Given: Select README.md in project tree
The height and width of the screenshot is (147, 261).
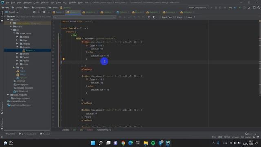Looking at the screenshot, I should click(22, 91).
